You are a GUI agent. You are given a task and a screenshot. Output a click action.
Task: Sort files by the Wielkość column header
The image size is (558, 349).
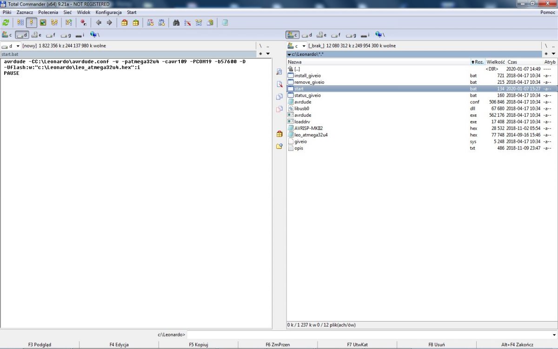pyautogui.click(x=496, y=62)
